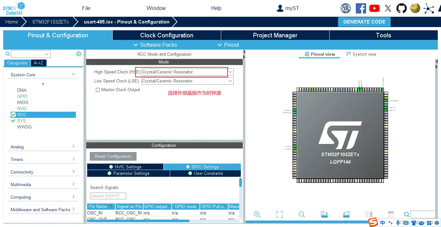441x227 pixels.
Task: Click the categories search magnifier icon
Action: click(8, 54)
